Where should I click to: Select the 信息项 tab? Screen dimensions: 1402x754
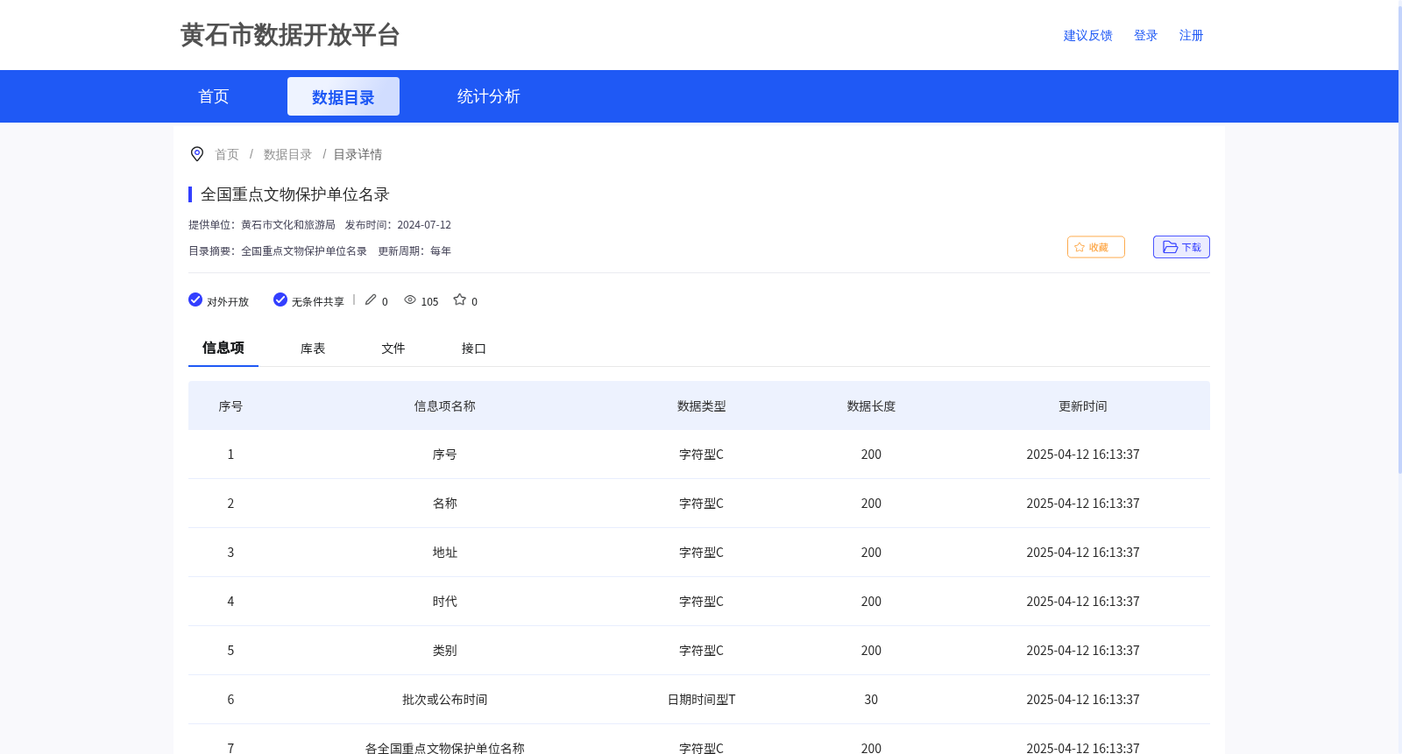223,348
